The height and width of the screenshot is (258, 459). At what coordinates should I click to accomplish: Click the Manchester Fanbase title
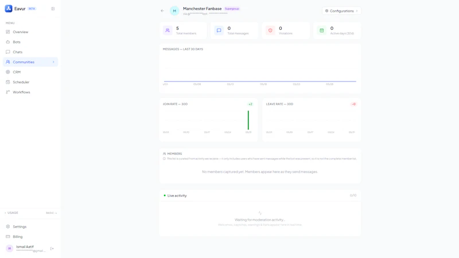point(203,9)
